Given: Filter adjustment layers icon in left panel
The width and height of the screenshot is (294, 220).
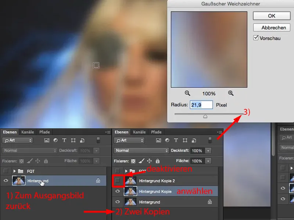Looking at the screenshot, I should click(x=55, y=140).
